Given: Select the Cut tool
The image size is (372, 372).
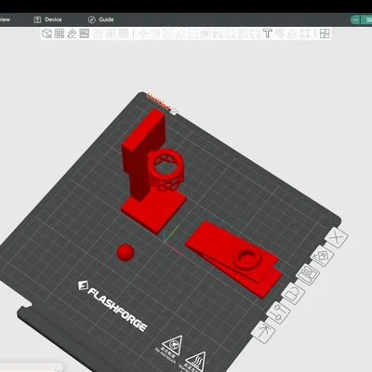Looking at the screenshot, I should point(193,33).
